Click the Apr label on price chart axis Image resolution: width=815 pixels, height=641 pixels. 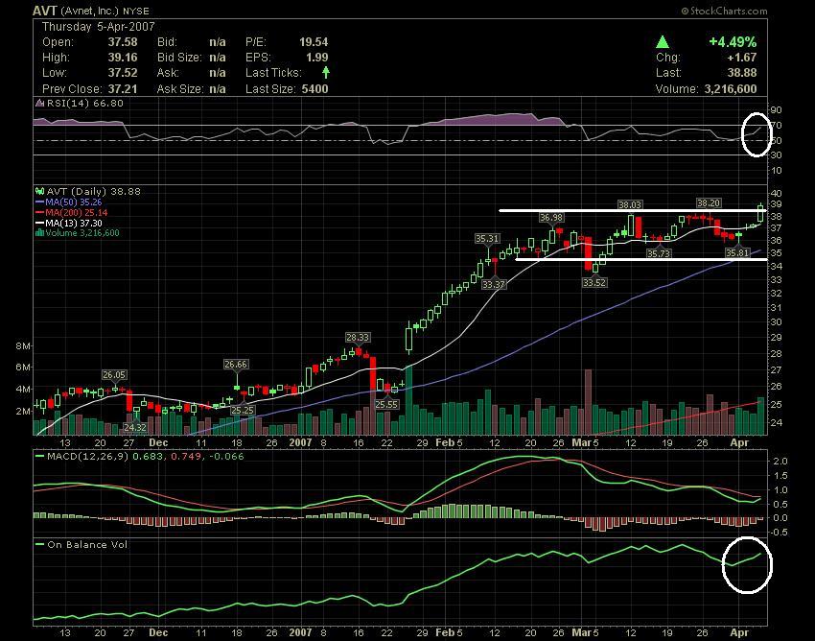click(x=739, y=442)
